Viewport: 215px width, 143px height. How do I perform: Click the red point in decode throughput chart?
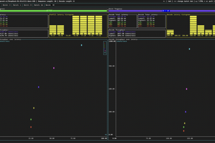click(184, 131)
